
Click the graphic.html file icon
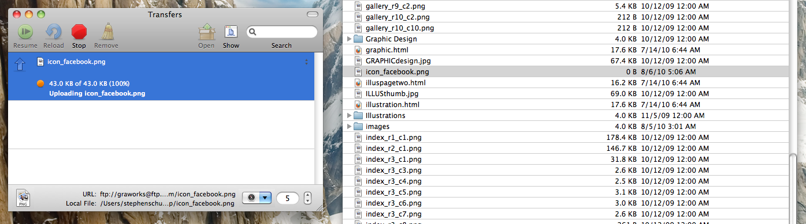[x=358, y=50]
